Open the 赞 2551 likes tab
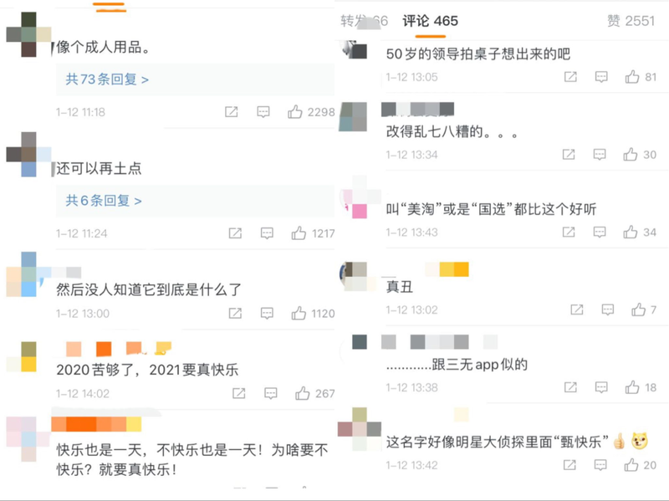Viewport: 669px width, 501px height. point(631,21)
